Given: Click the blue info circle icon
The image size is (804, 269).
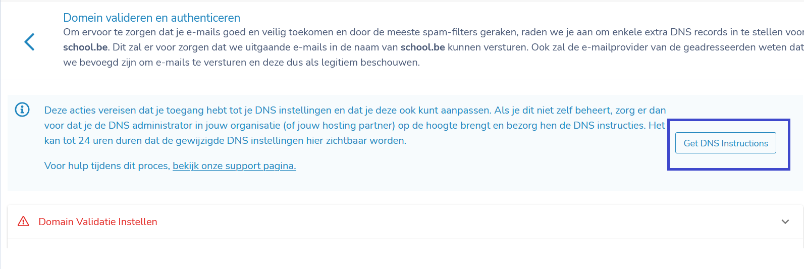Looking at the screenshot, I should (22, 110).
